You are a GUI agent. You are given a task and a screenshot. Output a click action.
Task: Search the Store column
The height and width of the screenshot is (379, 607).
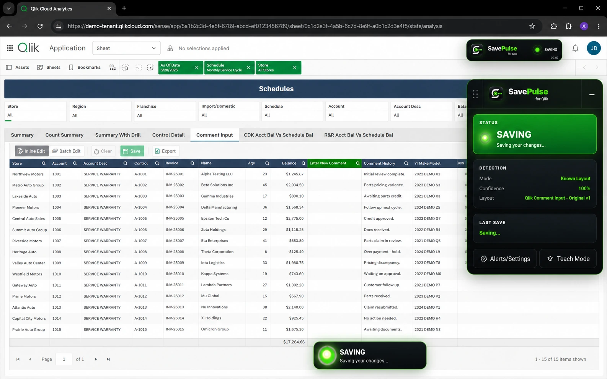(44, 164)
